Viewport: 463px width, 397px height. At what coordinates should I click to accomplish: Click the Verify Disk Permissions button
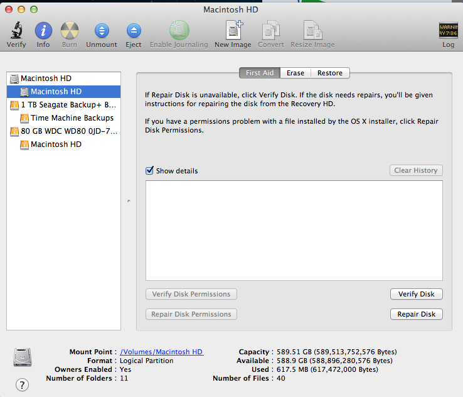[x=191, y=294]
